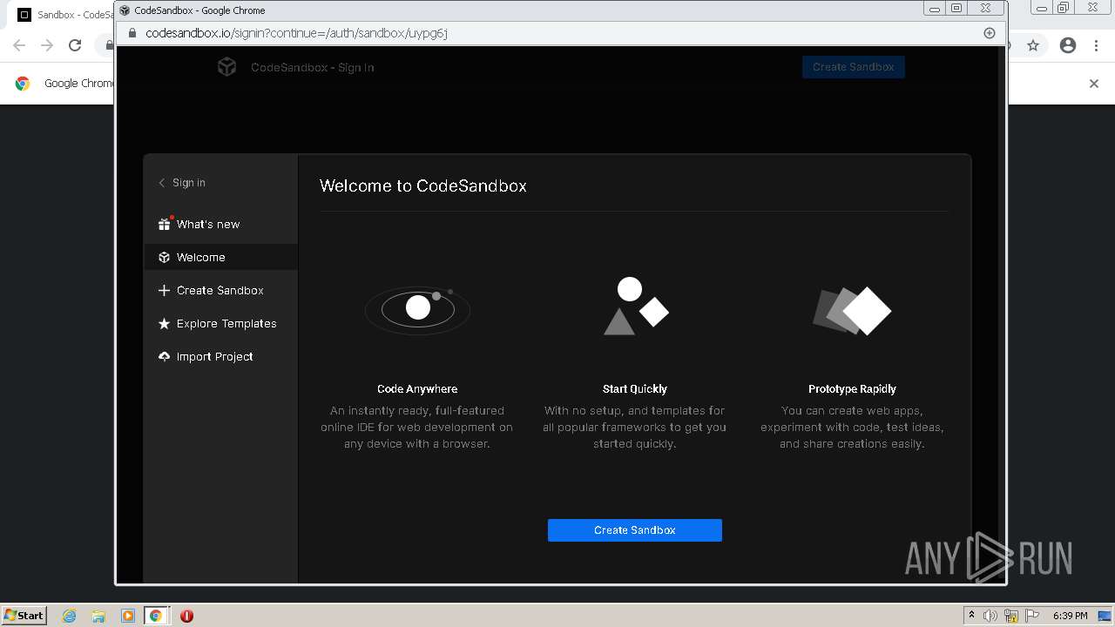Click the system clock showing 6:39 PM
Screen dimensions: 1115x627
(x=1070, y=616)
